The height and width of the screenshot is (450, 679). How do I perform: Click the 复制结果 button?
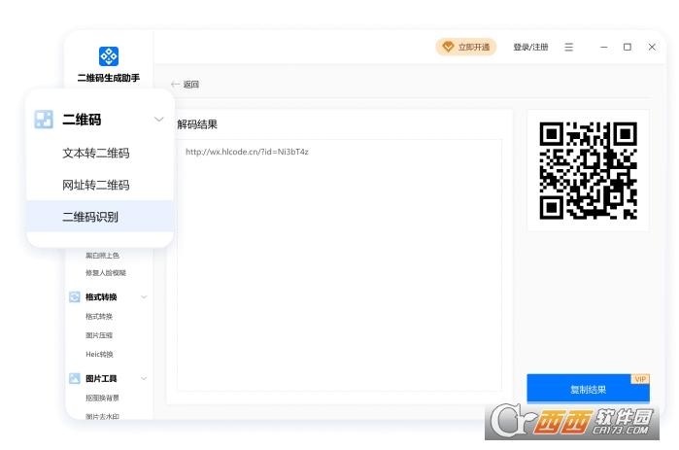tap(588, 389)
